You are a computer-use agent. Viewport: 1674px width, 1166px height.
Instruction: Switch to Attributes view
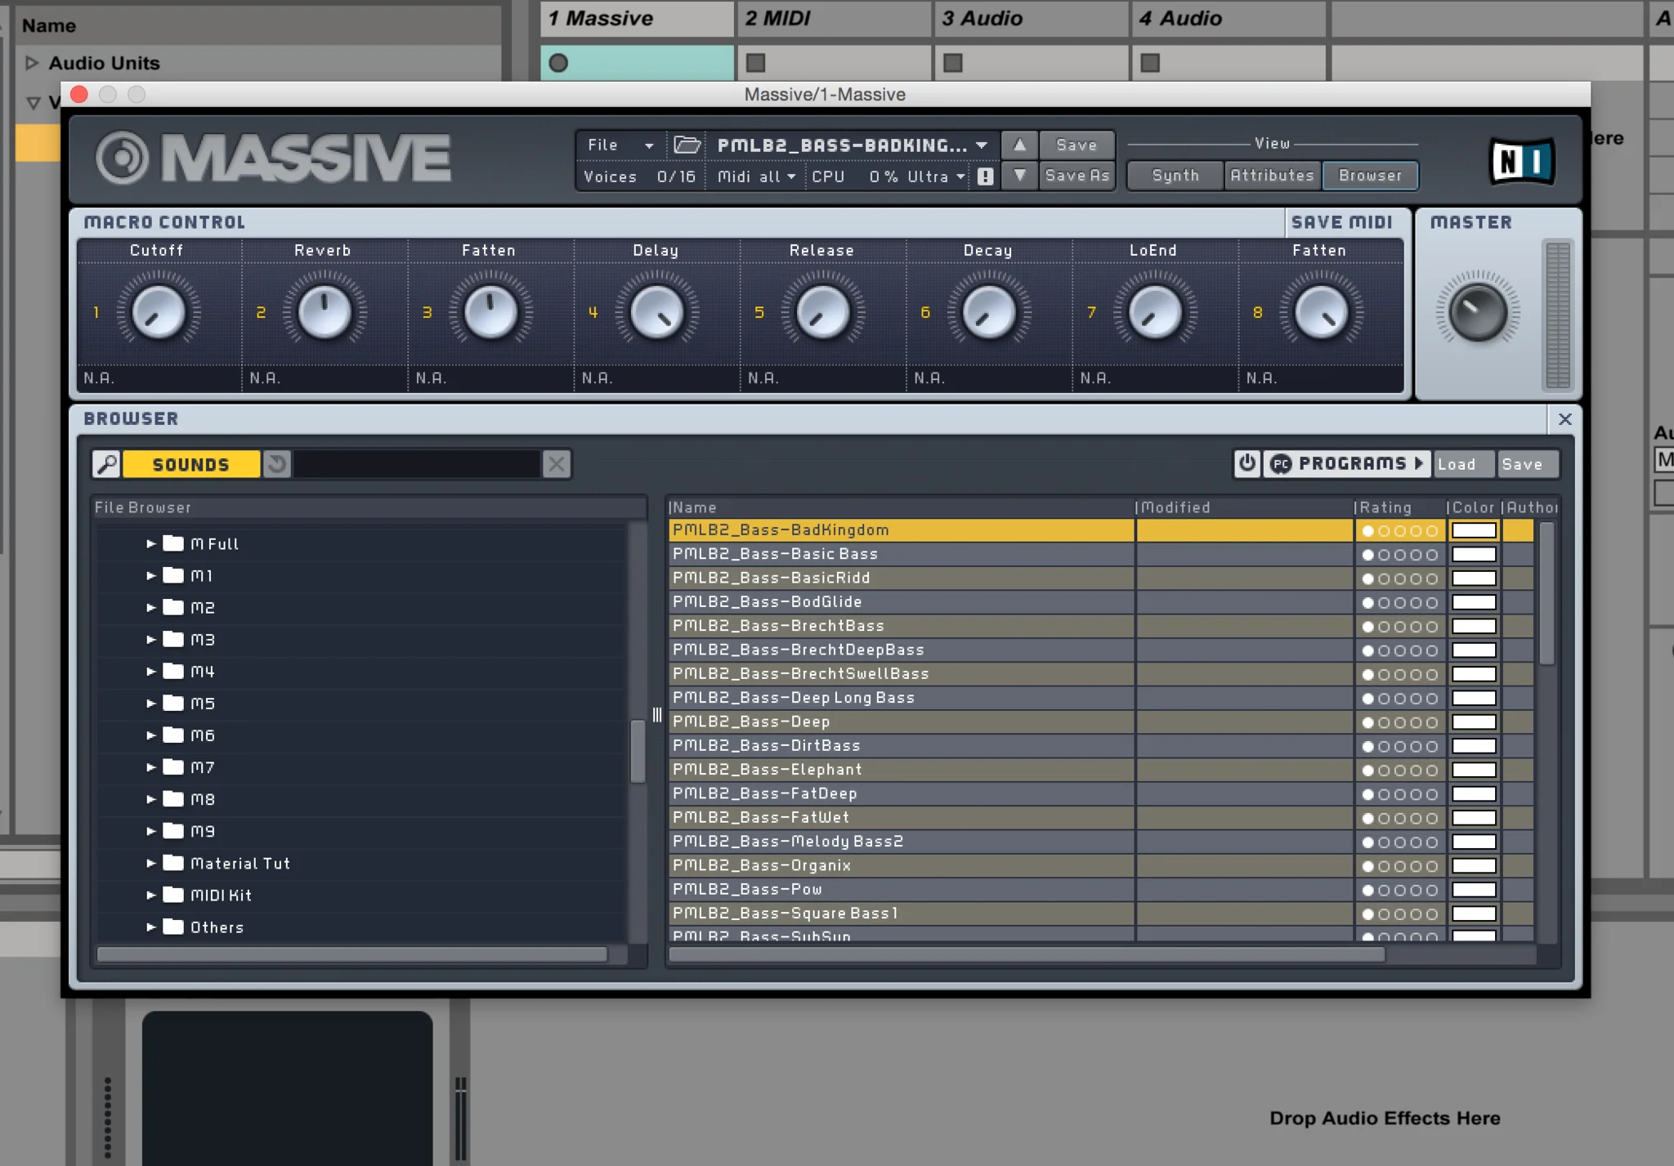click(1272, 176)
